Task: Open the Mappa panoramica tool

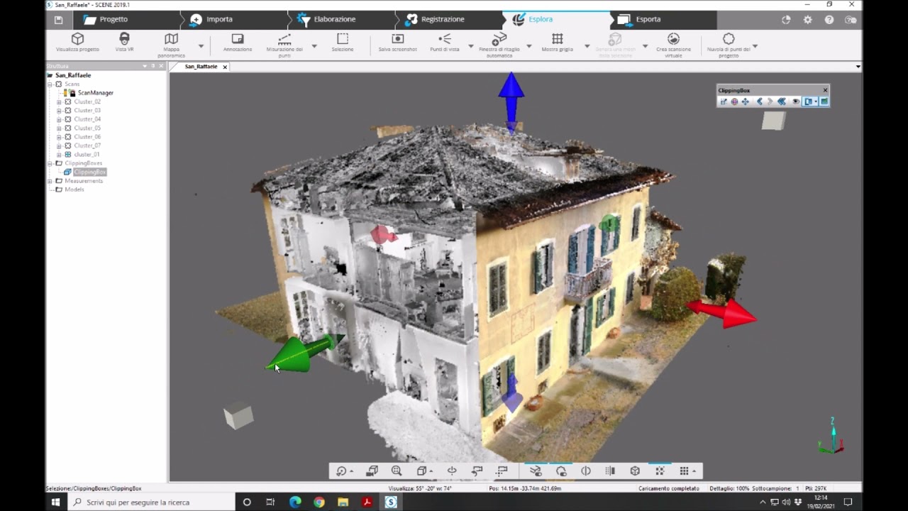Action: tap(171, 45)
